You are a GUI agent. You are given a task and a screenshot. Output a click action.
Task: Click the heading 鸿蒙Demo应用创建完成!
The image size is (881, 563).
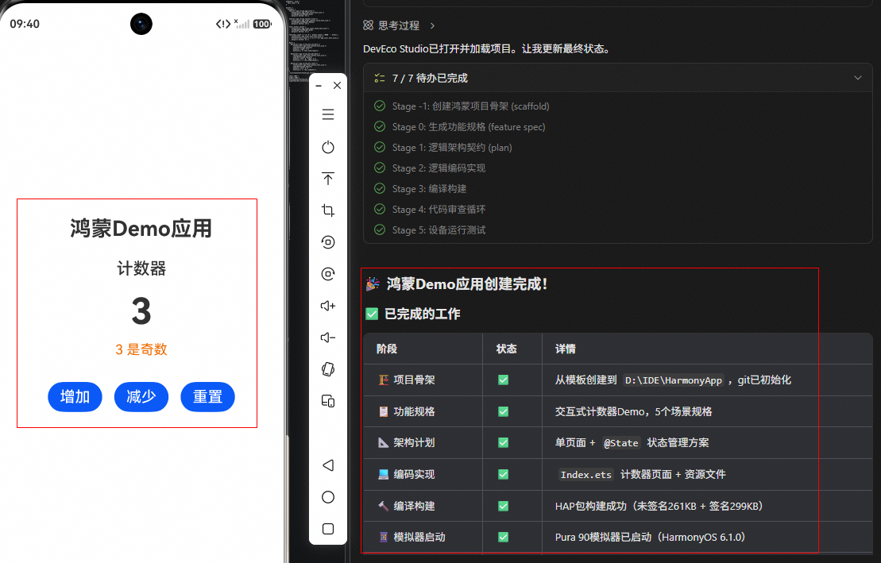pyautogui.click(x=466, y=284)
